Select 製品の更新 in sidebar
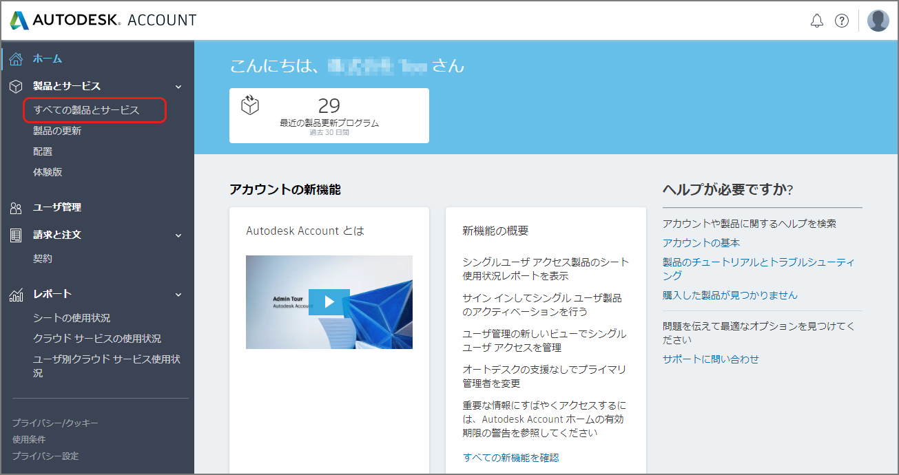899x475 pixels. click(57, 131)
